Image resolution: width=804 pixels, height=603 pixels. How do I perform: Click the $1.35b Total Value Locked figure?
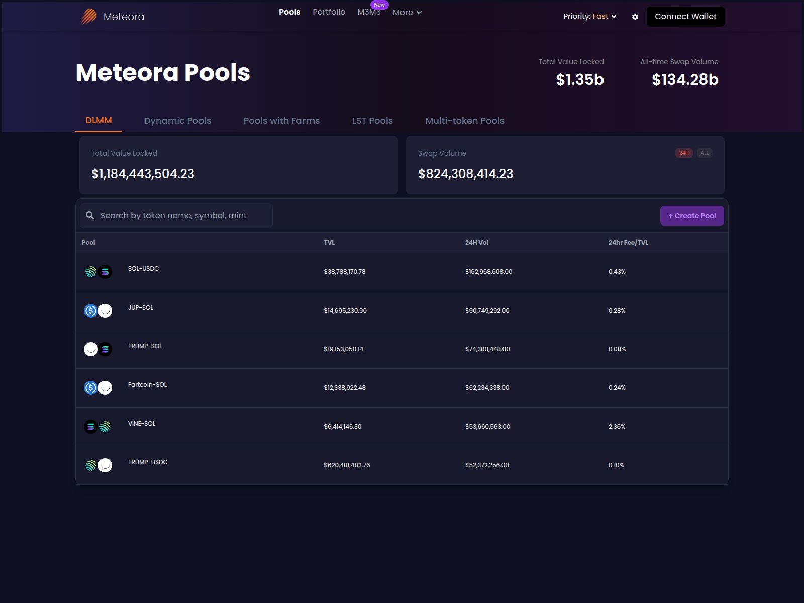point(580,79)
